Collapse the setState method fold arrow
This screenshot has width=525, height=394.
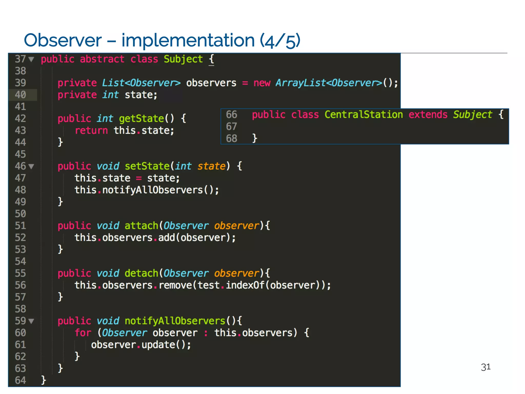[31, 166]
